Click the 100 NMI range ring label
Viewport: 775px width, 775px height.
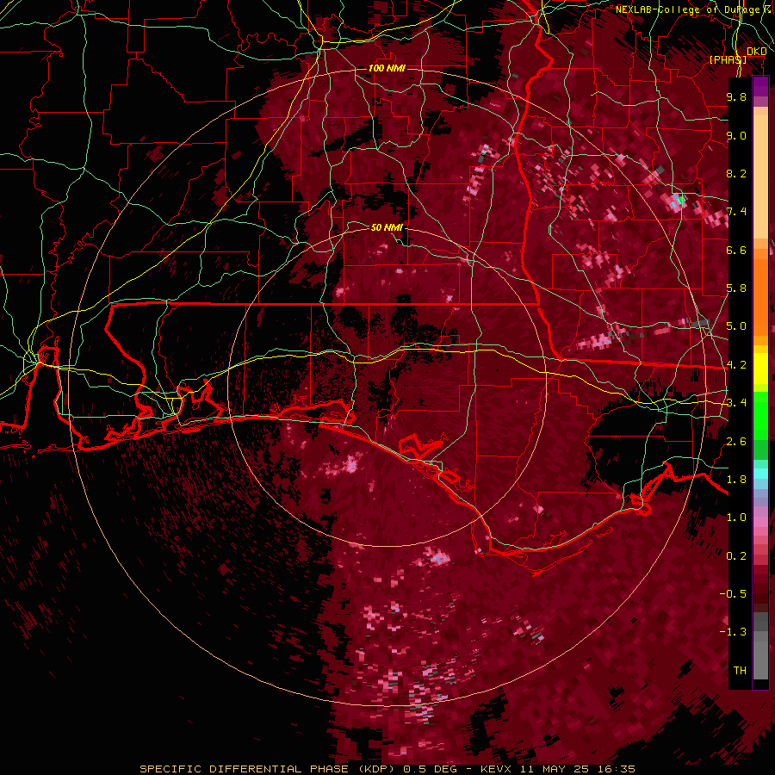387,68
